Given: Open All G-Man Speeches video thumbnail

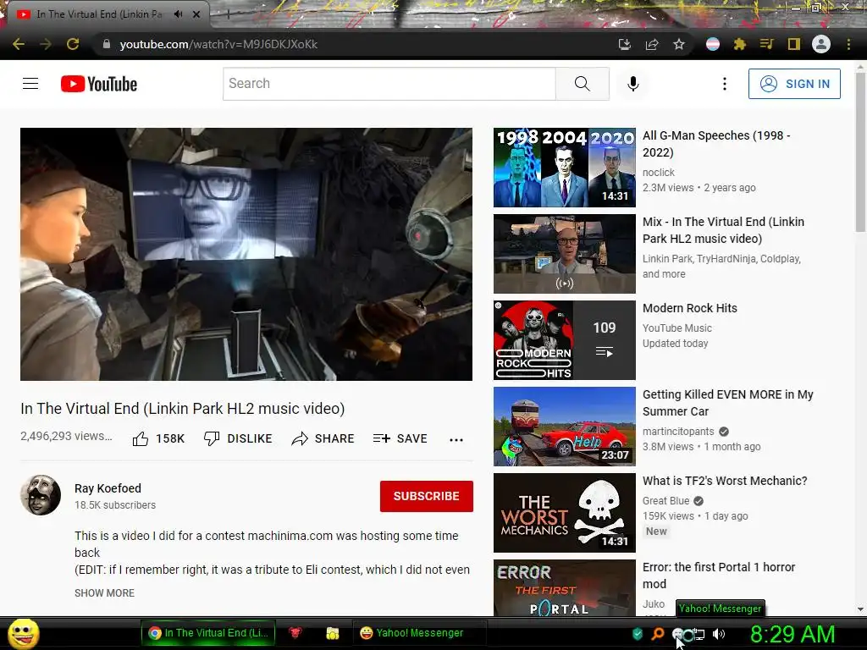Looking at the screenshot, I should [565, 168].
